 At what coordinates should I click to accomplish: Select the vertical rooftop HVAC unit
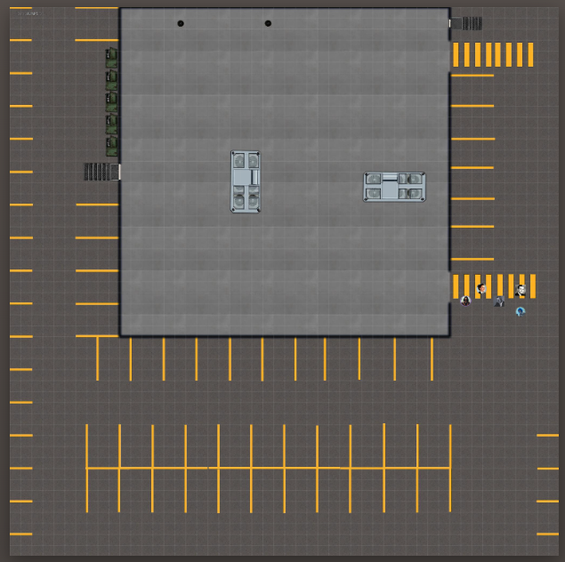(246, 181)
